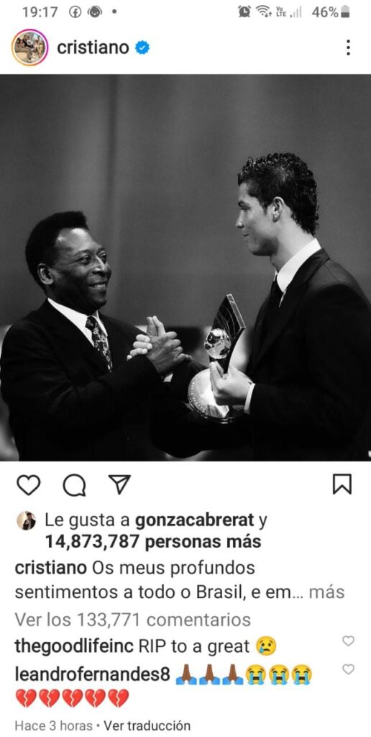Open leandrofernandes8 commenter profile
The image size is (371, 737).
click(x=92, y=675)
